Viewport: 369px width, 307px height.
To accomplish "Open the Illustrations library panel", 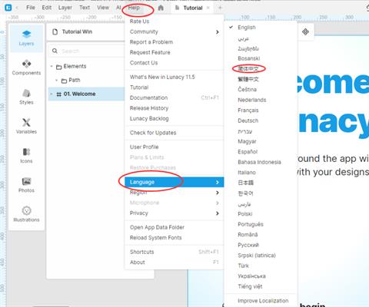I will pyautogui.click(x=26, y=214).
